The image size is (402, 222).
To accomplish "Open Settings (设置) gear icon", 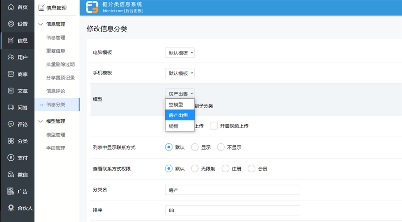I will tap(11, 24).
